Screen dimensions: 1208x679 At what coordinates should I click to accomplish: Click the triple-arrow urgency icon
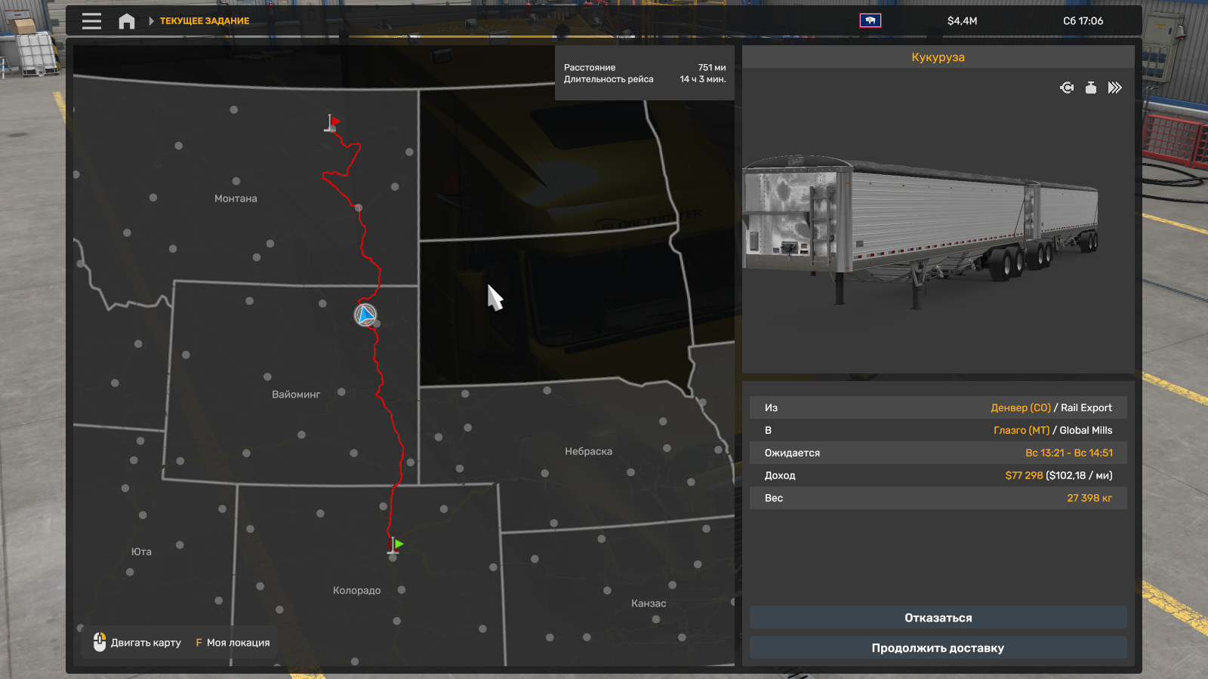tap(1114, 88)
